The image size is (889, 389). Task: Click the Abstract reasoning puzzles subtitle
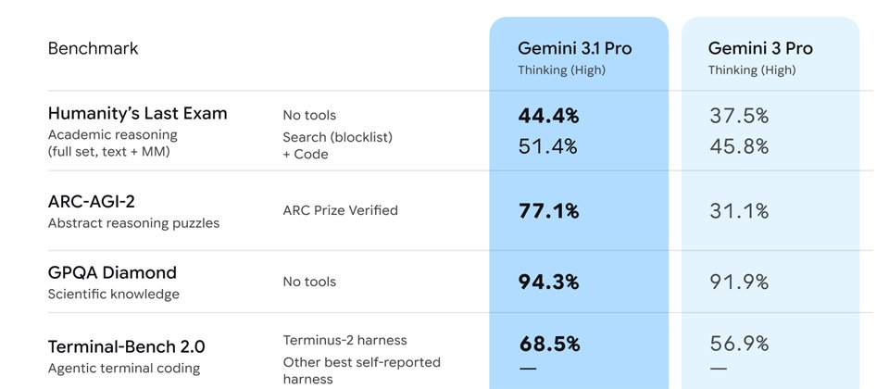point(133,223)
